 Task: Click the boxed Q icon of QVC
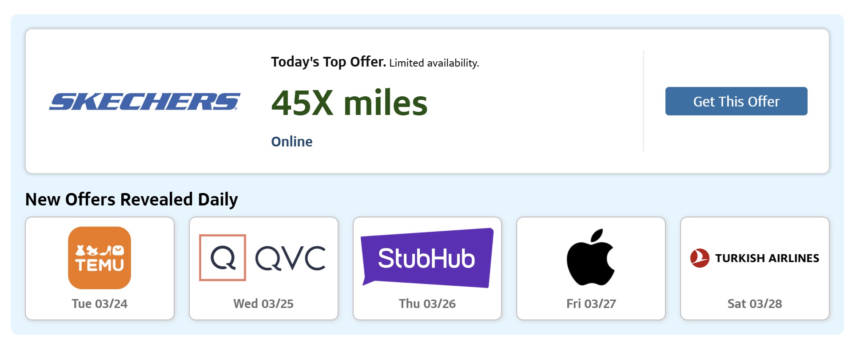pos(223,258)
